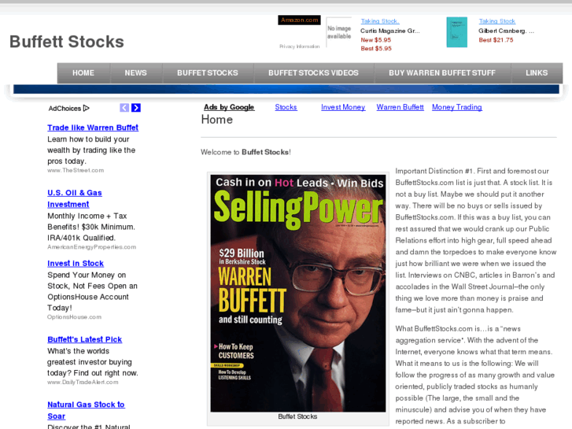Click www.TheStreet.com ad URL
This screenshot has width=572, height=429.
click(x=76, y=171)
